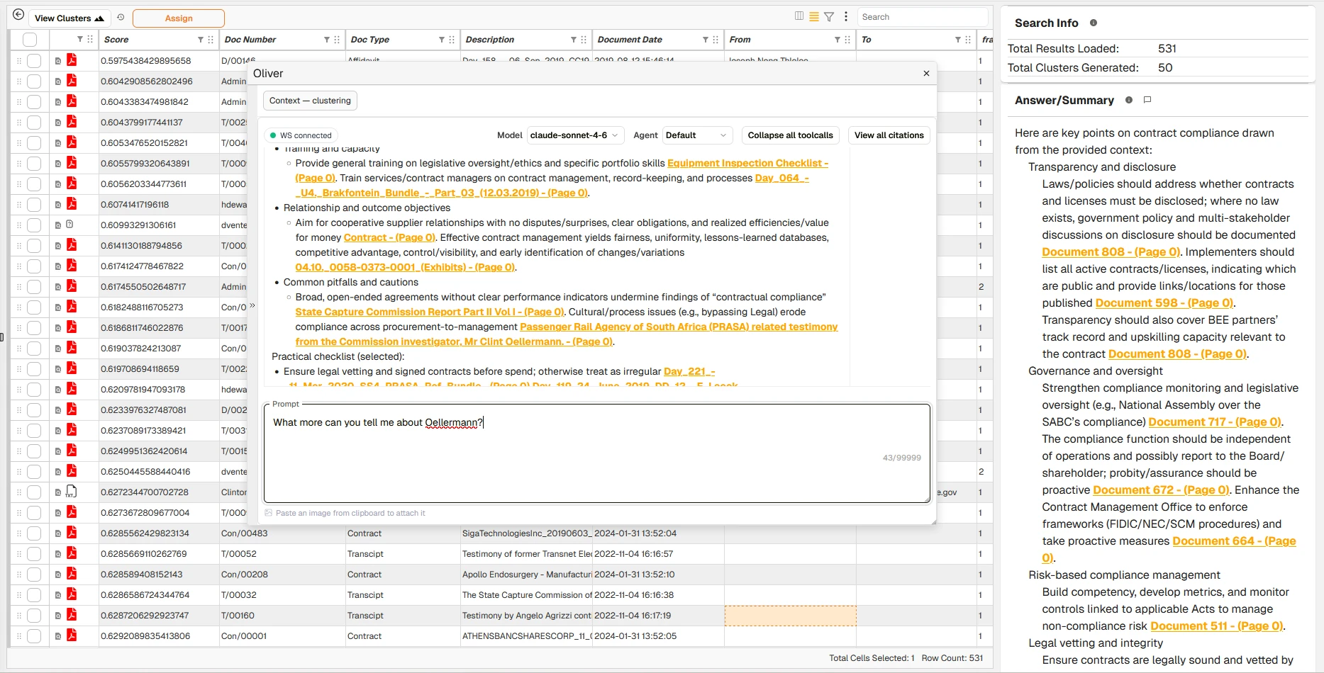Click the paste image attachment icon
The image size is (1324, 673).
point(269,513)
